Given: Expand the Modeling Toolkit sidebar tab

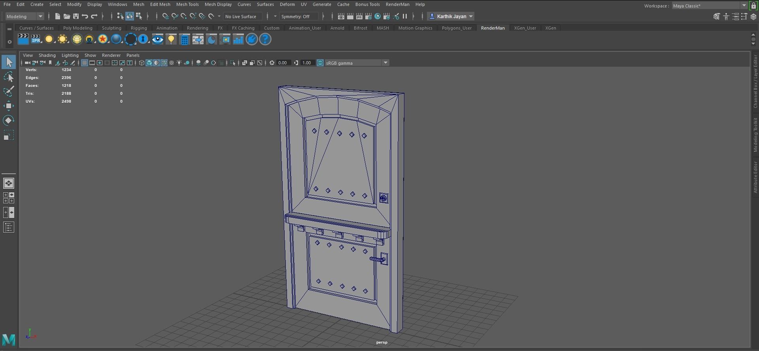Looking at the screenshot, I should [x=755, y=134].
